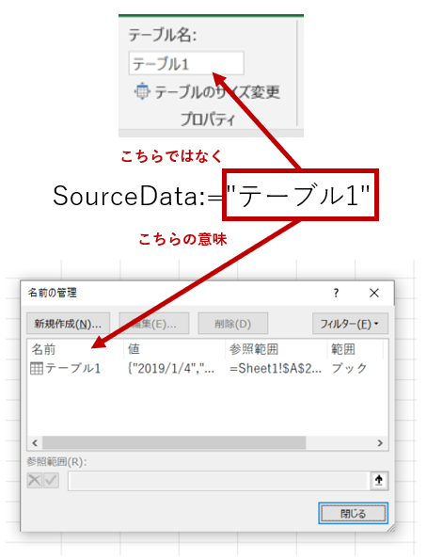Click the collapse dialog arrow beside reference box
Screen dimensions: 427x559
tap(379, 480)
